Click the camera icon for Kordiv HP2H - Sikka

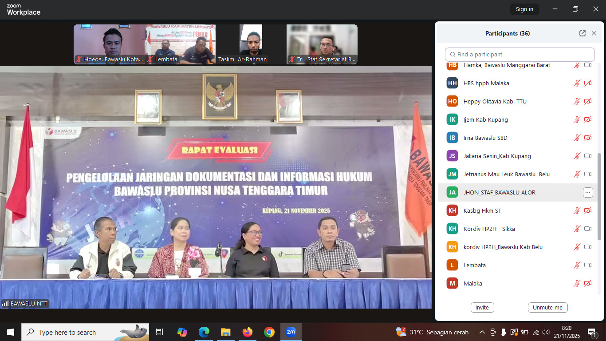point(588,229)
